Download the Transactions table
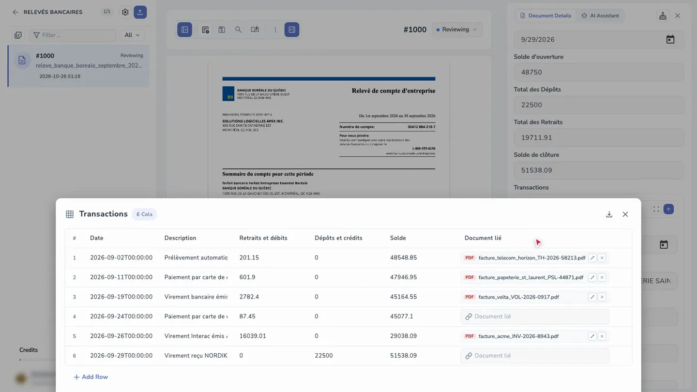697x392 pixels. click(x=609, y=214)
